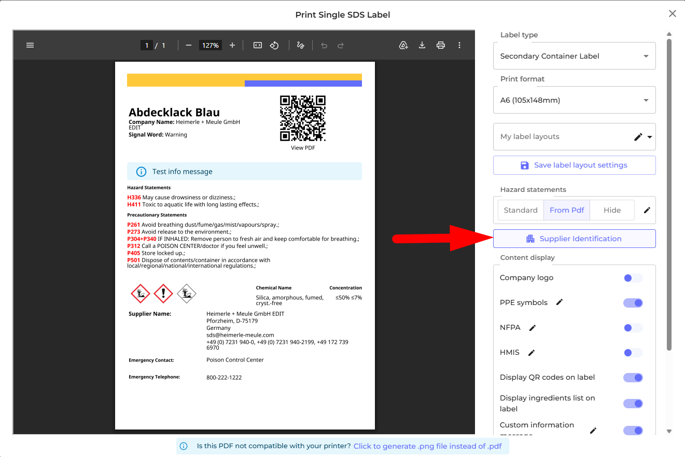685x457 pixels.
Task: Rotate the PDF page
Action: point(274,45)
